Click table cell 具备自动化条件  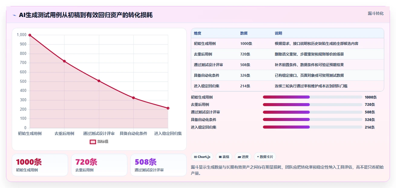[x=207, y=76]
